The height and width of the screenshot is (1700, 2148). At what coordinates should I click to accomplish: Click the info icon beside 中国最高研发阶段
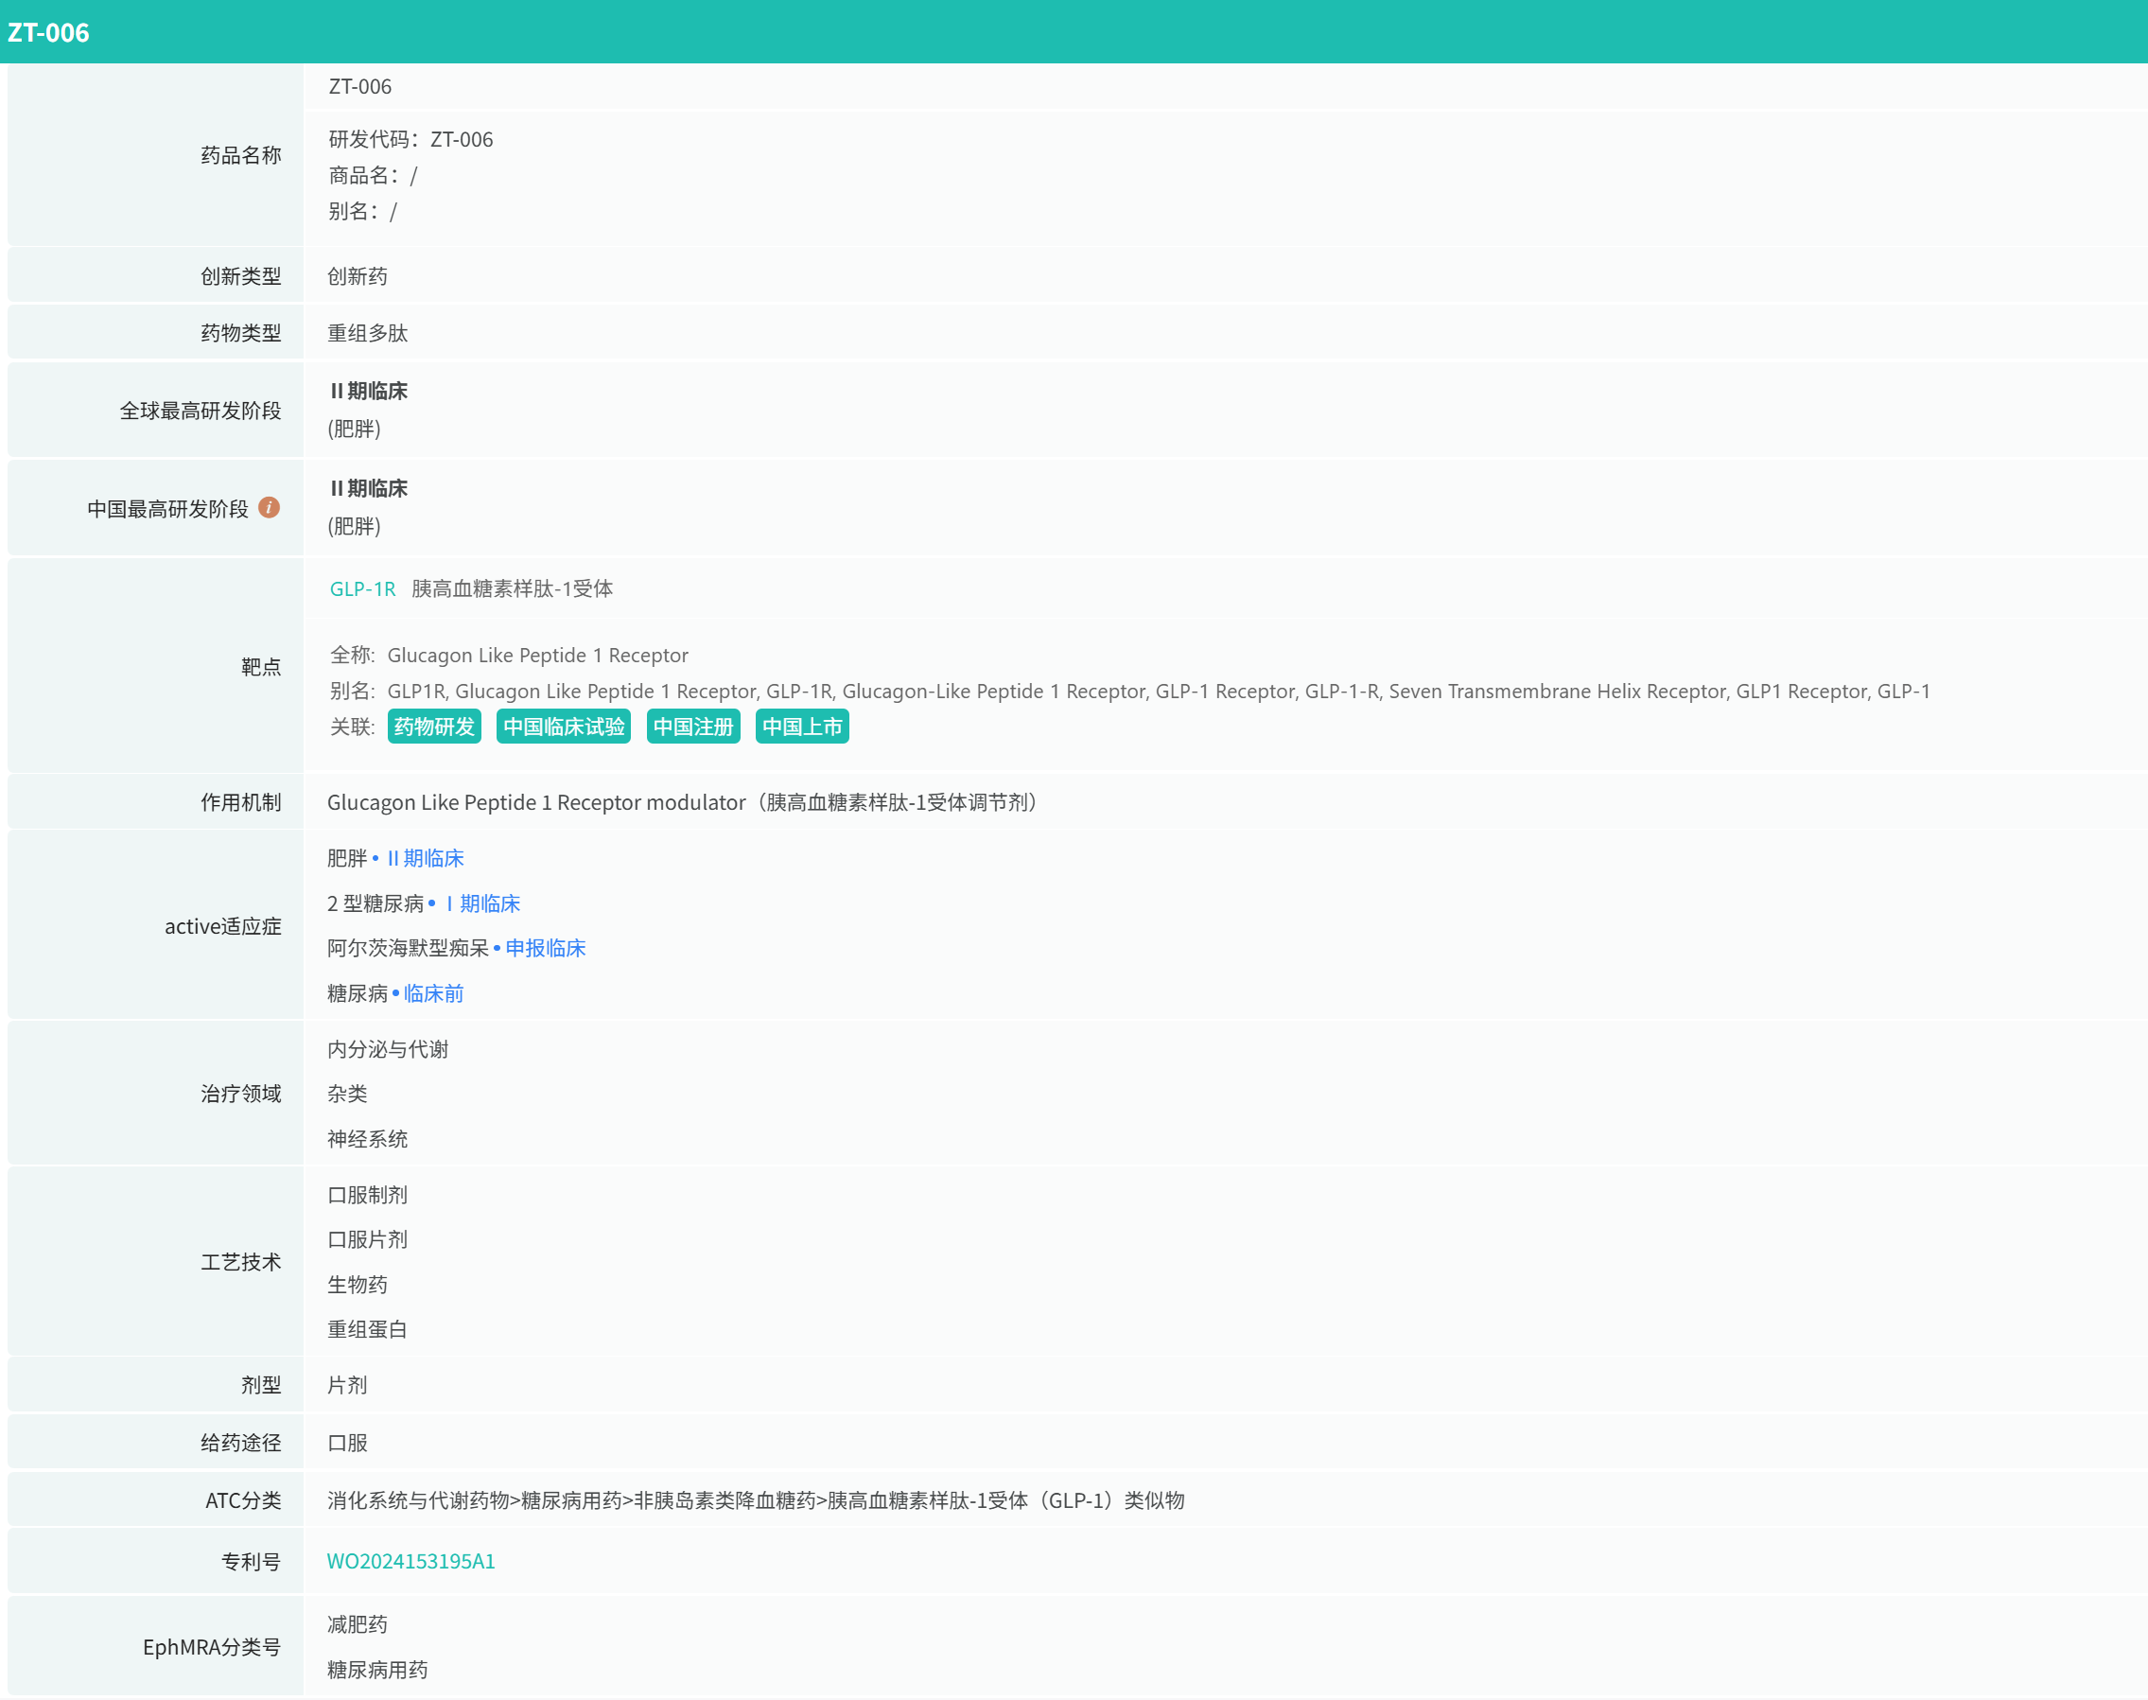click(x=269, y=508)
